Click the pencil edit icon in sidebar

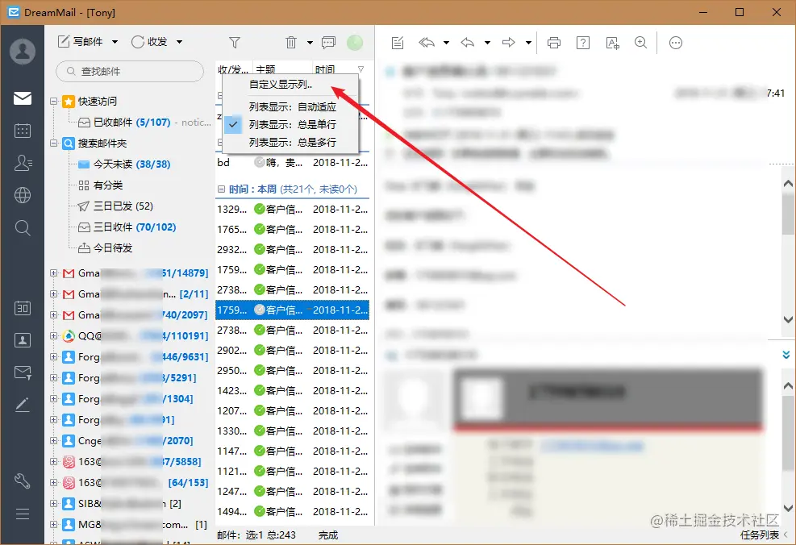click(23, 405)
